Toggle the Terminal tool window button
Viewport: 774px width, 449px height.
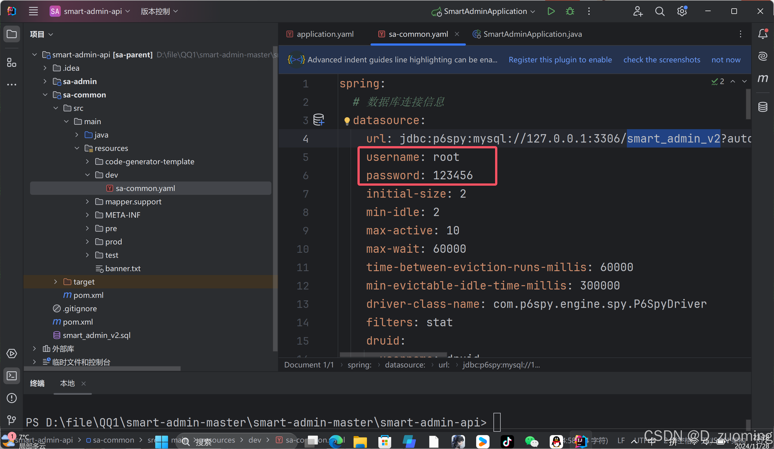11,376
